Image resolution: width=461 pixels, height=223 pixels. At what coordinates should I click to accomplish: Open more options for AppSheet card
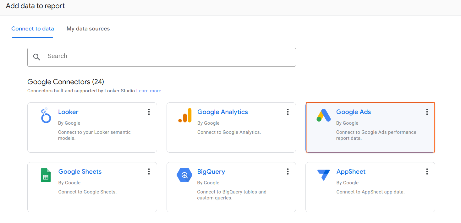coord(427,171)
